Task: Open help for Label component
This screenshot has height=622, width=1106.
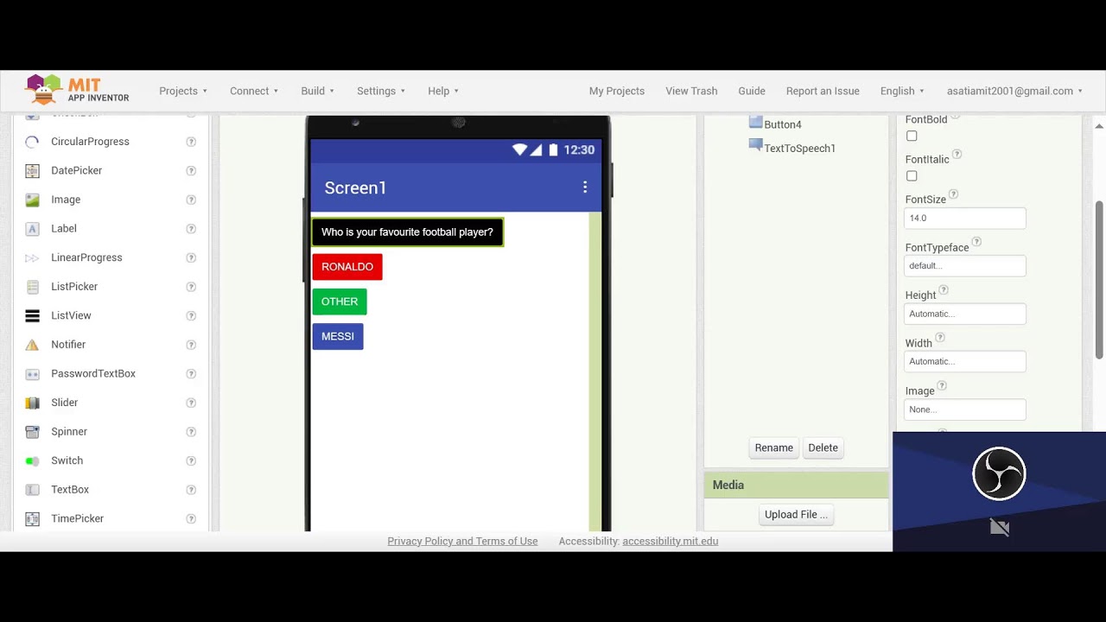Action: pos(191,229)
